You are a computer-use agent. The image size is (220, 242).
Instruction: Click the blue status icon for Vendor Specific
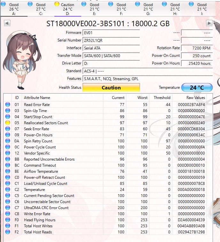[x=8, y=153]
